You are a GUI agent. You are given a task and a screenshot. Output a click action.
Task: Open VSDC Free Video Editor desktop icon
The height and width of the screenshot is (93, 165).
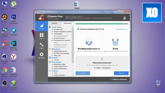[14, 45]
